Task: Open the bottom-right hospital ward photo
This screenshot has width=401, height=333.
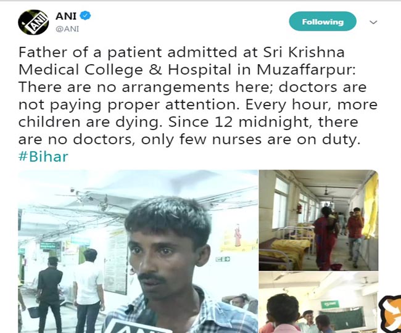Action: (x=318, y=302)
